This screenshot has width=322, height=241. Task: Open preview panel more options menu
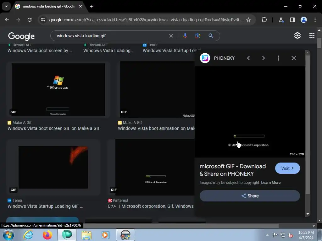[x=279, y=58]
